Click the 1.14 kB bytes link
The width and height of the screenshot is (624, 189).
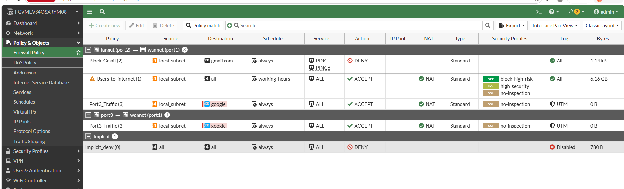click(598, 61)
